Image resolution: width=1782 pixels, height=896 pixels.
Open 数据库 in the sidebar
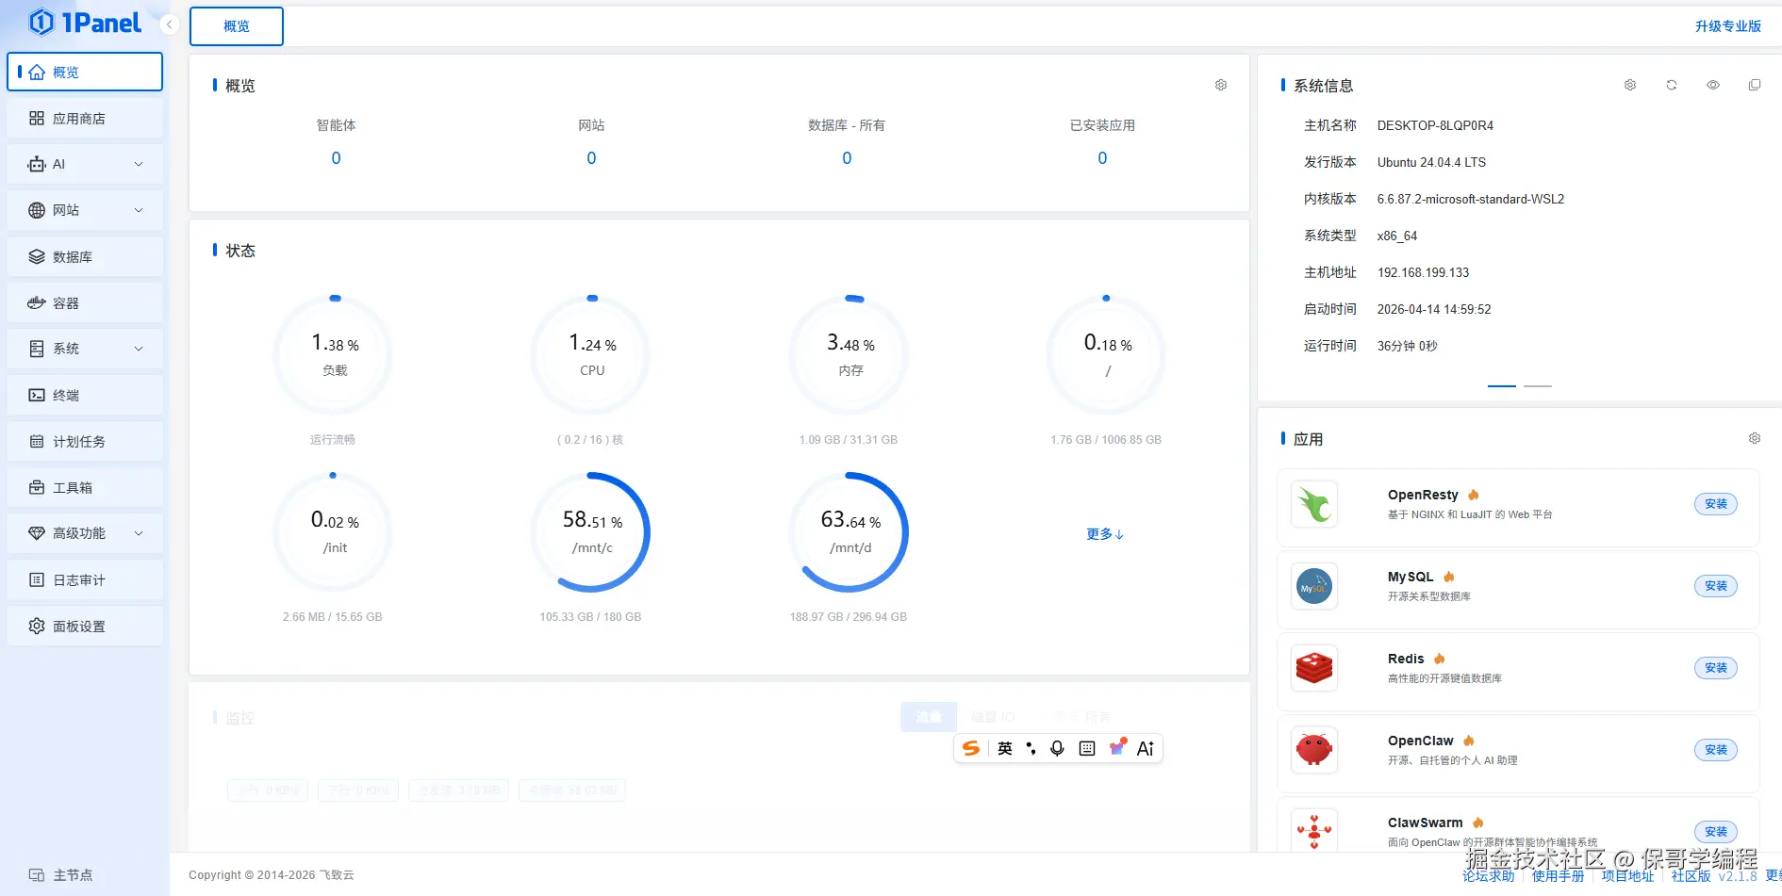point(85,256)
